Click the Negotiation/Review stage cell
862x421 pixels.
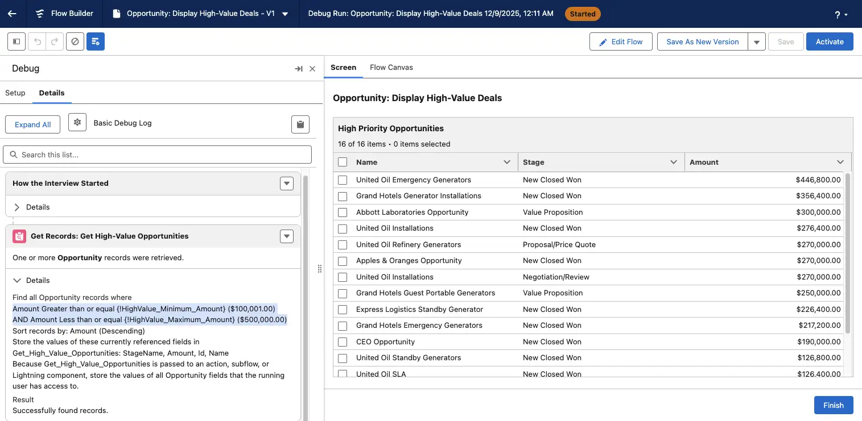coord(556,277)
